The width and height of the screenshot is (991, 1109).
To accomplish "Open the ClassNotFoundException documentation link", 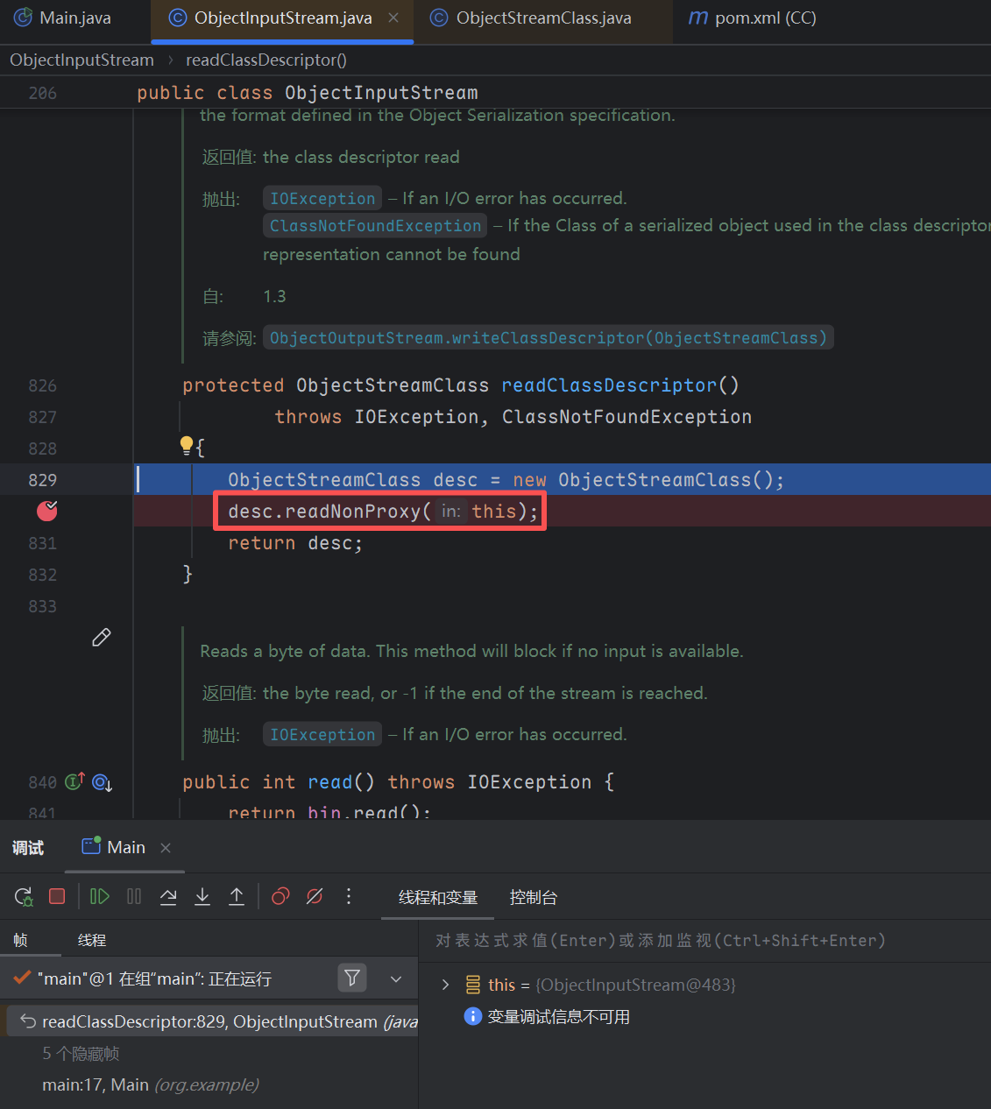I will point(375,226).
